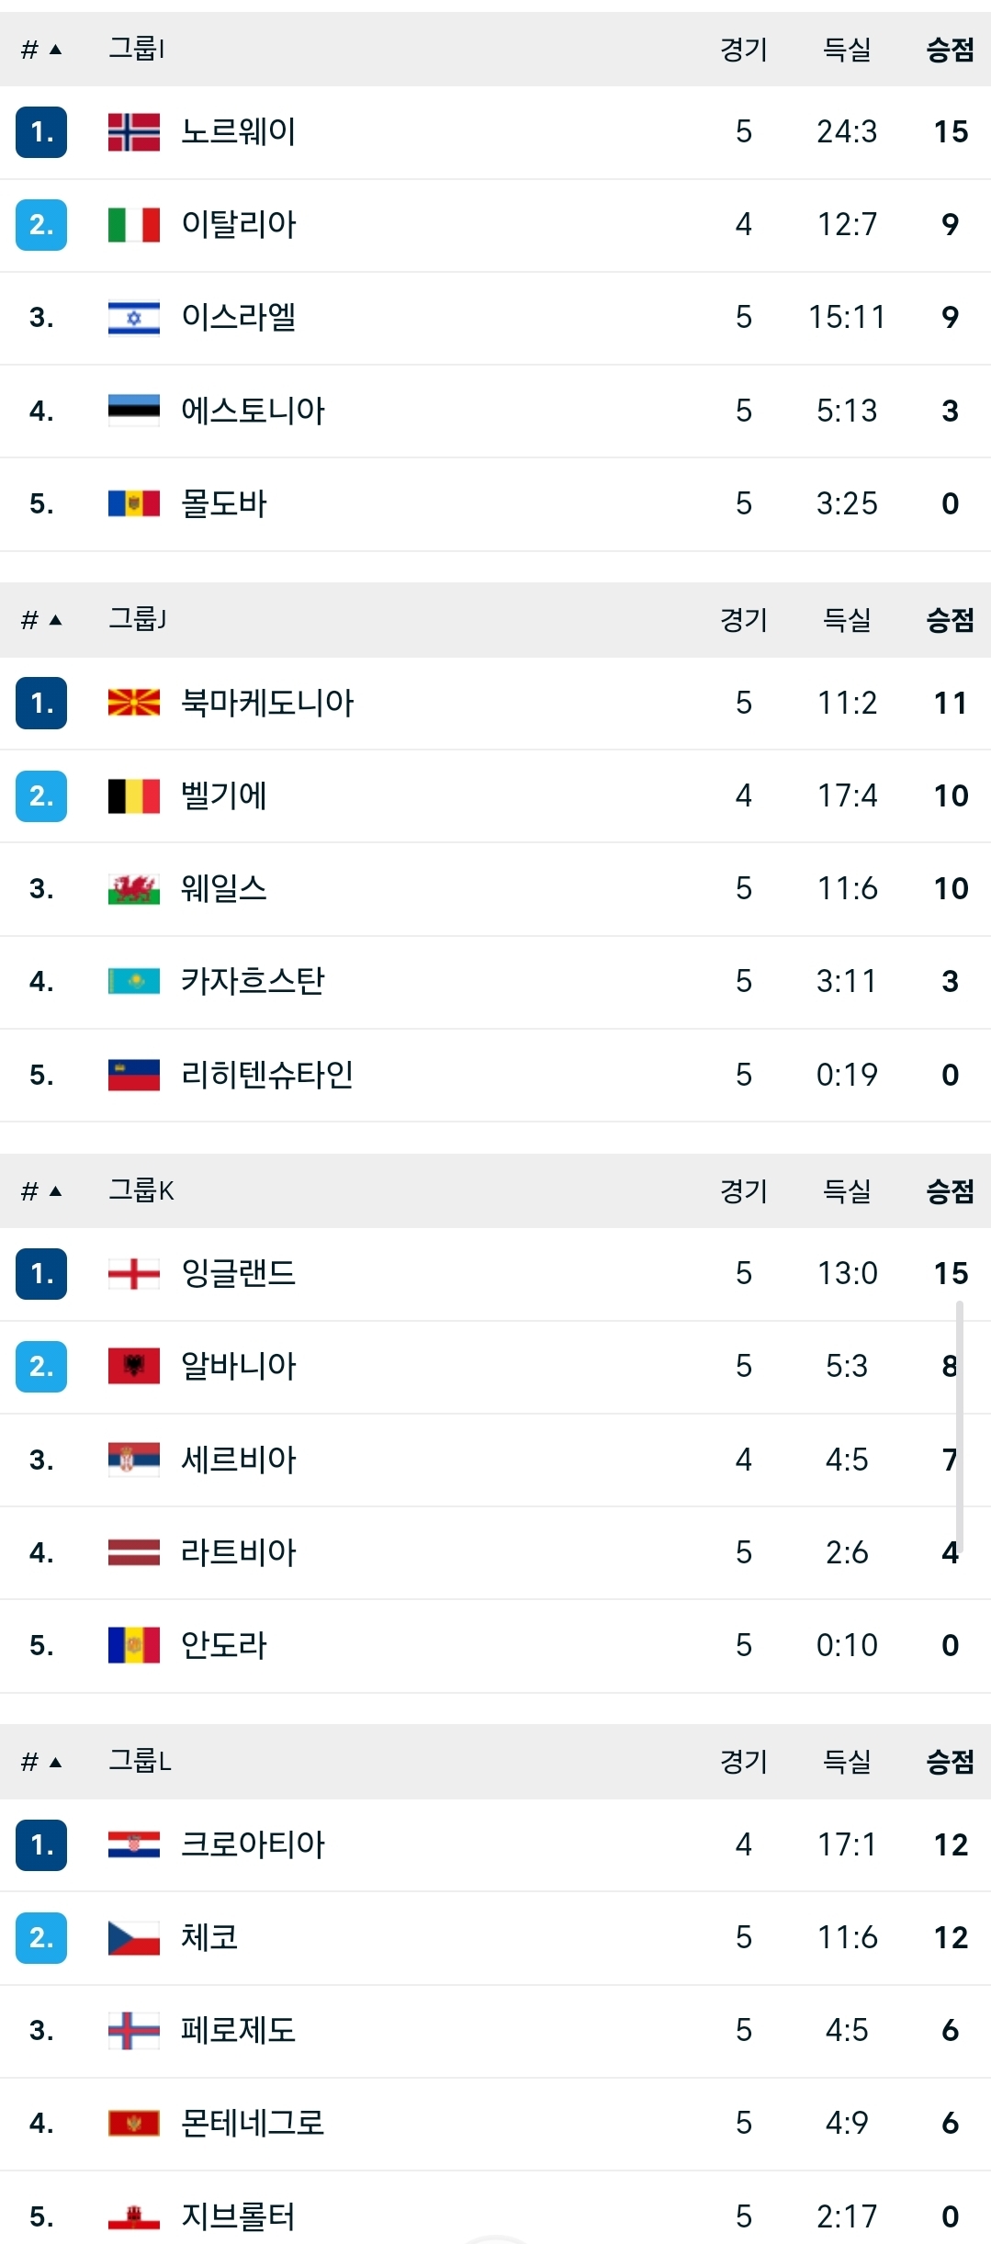Click the Gibraltar flag icon
Screen dimensions: 991x2244
(x=133, y=2217)
